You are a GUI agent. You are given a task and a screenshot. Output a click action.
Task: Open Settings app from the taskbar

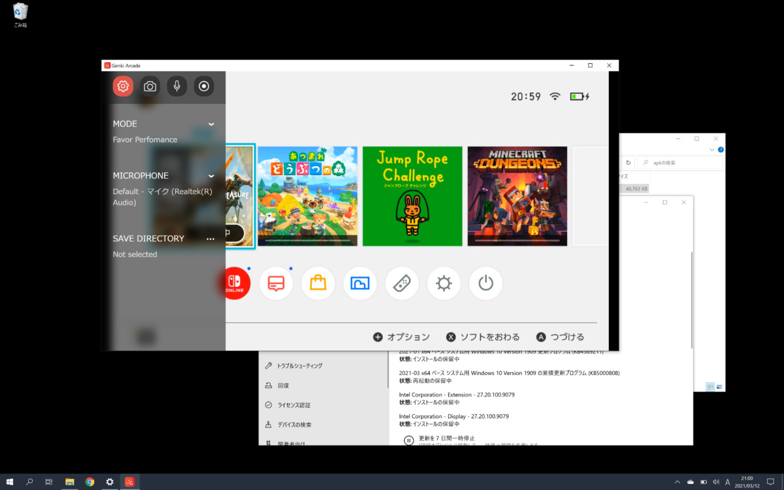pos(110,482)
